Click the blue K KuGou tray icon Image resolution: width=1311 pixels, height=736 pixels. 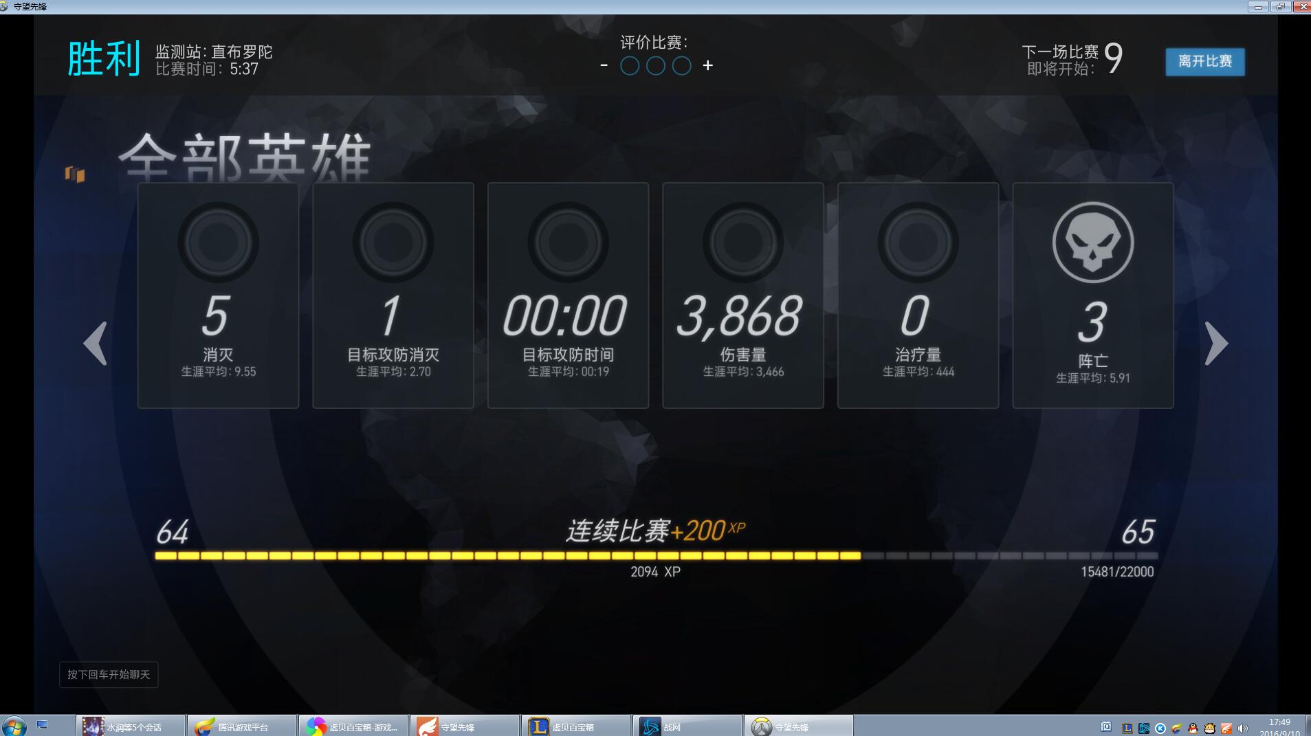(x=1160, y=728)
